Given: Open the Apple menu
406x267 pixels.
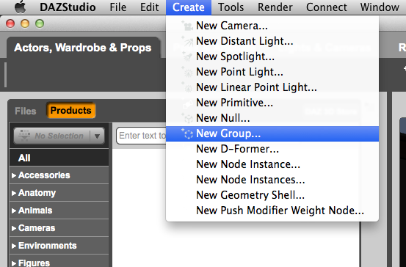Looking at the screenshot, I should click(x=21, y=7).
